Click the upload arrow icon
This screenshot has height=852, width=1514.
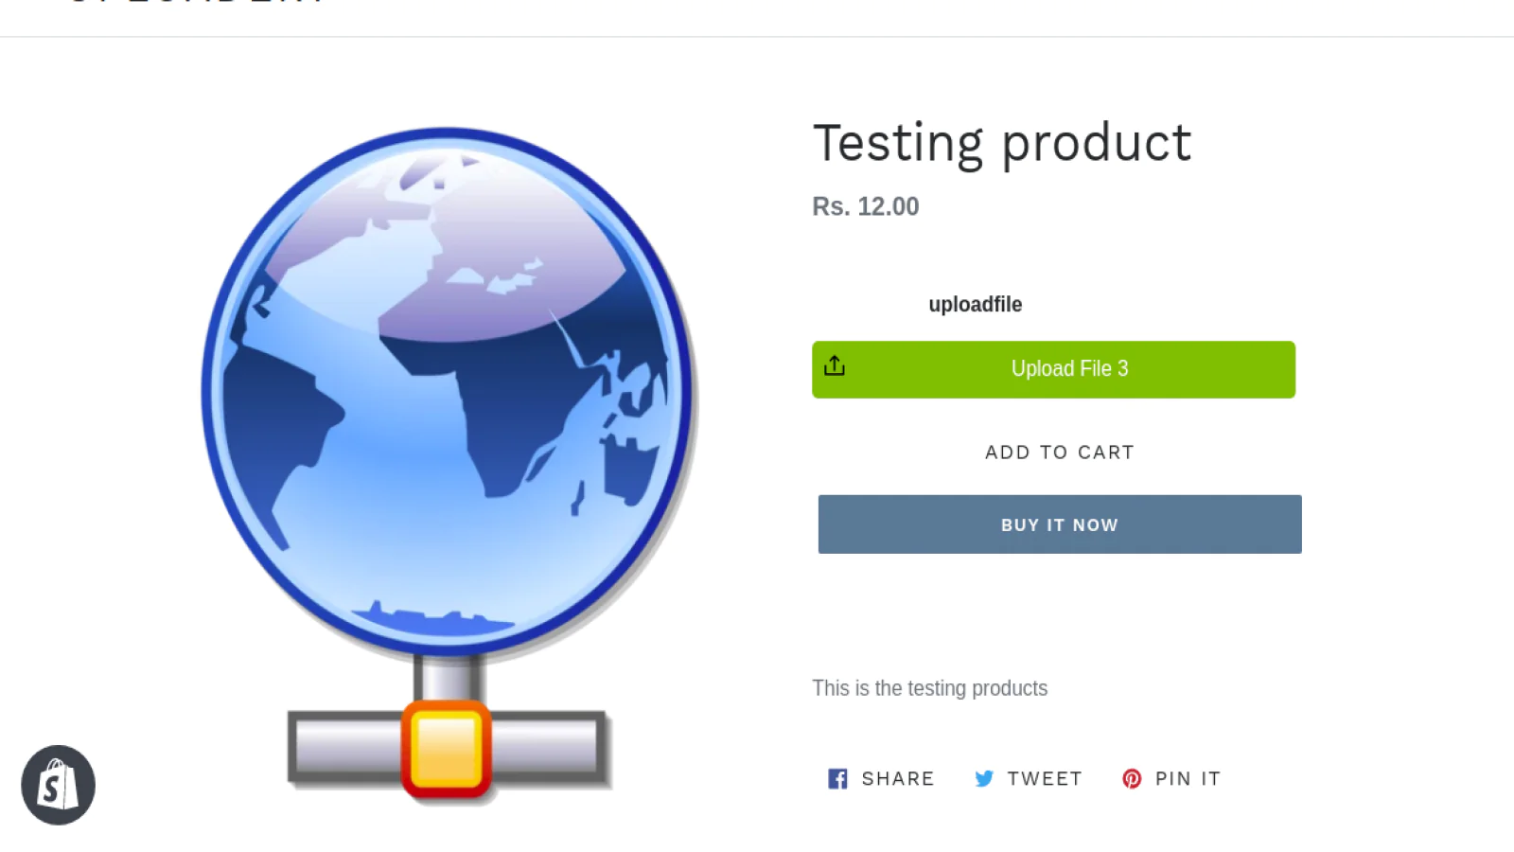click(x=835, y=366)
